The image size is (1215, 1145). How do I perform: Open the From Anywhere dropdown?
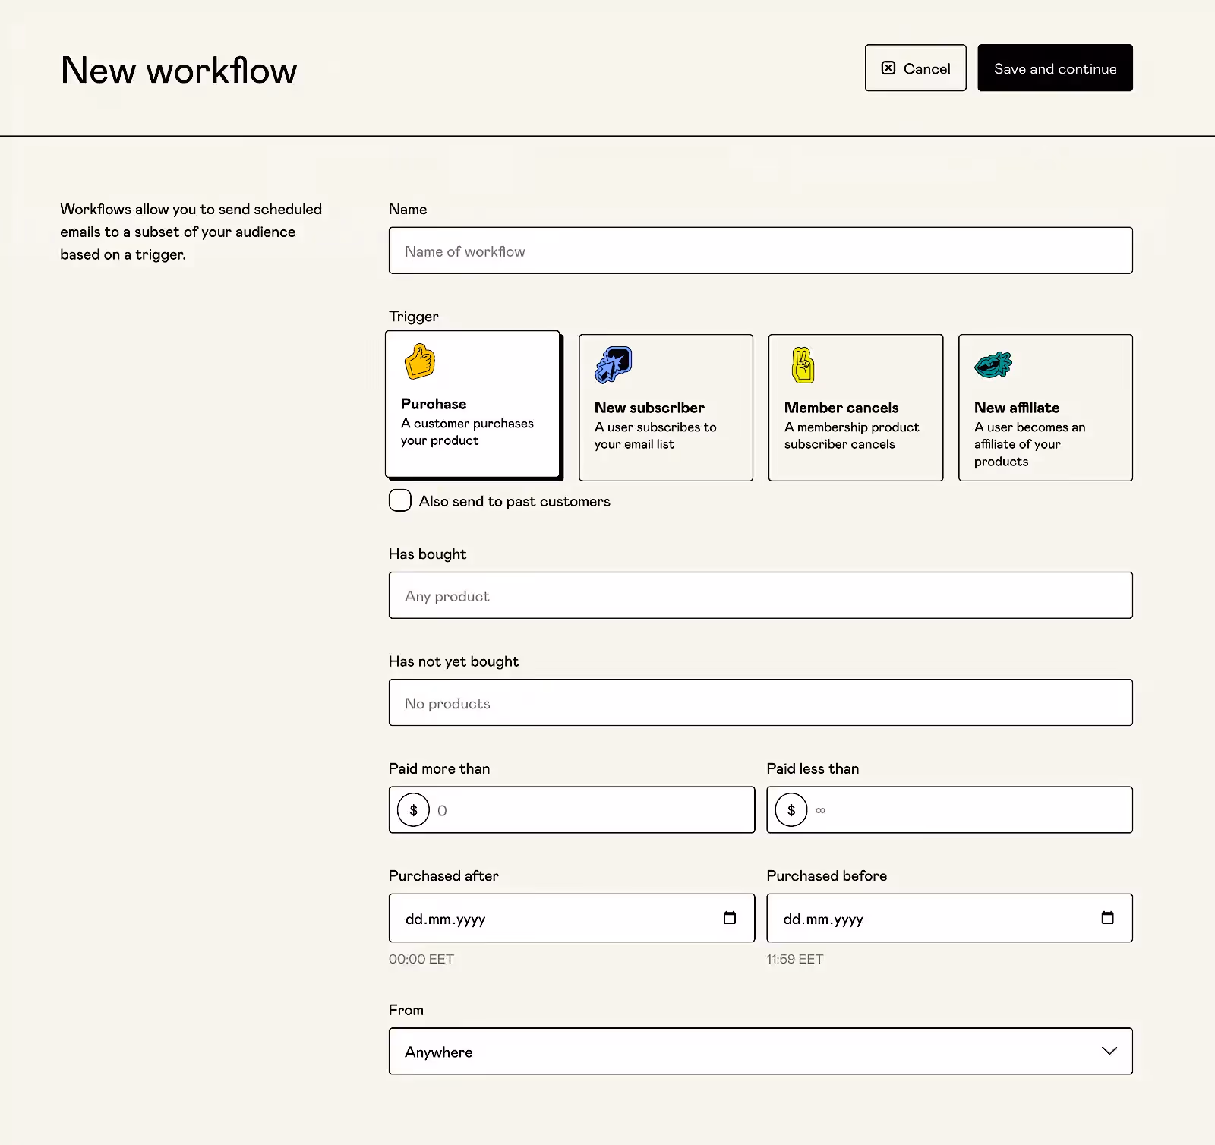[x=759, y=1051]
